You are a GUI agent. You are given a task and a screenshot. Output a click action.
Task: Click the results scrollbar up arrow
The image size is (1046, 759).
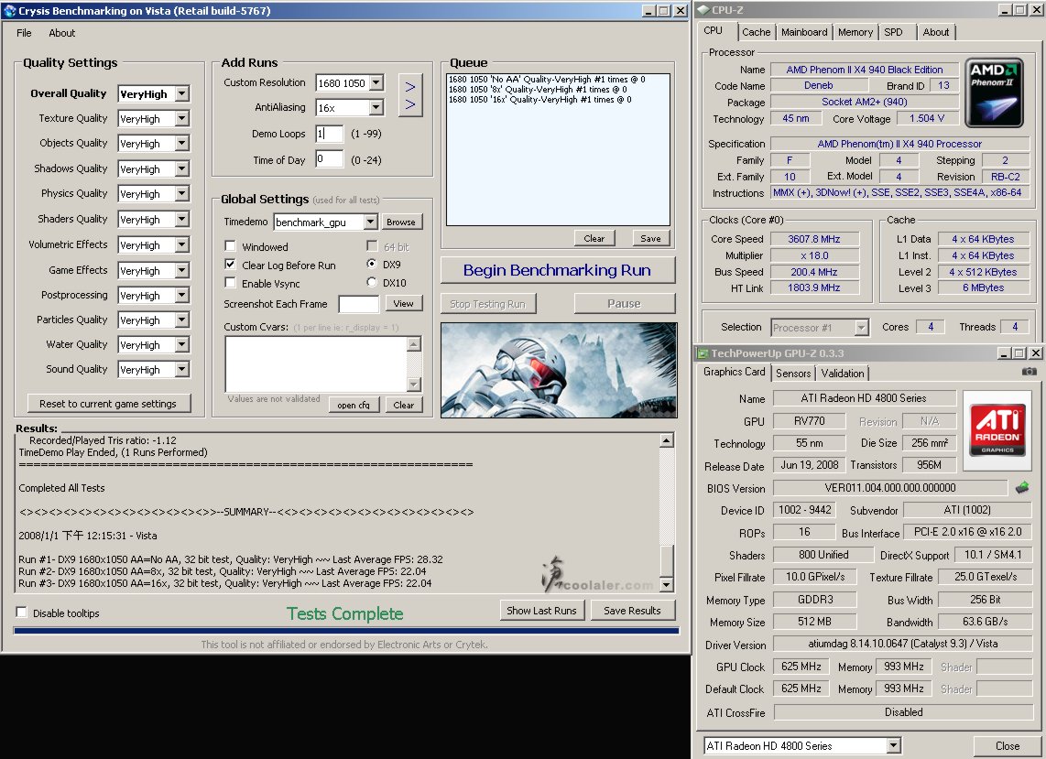(667, 440)
